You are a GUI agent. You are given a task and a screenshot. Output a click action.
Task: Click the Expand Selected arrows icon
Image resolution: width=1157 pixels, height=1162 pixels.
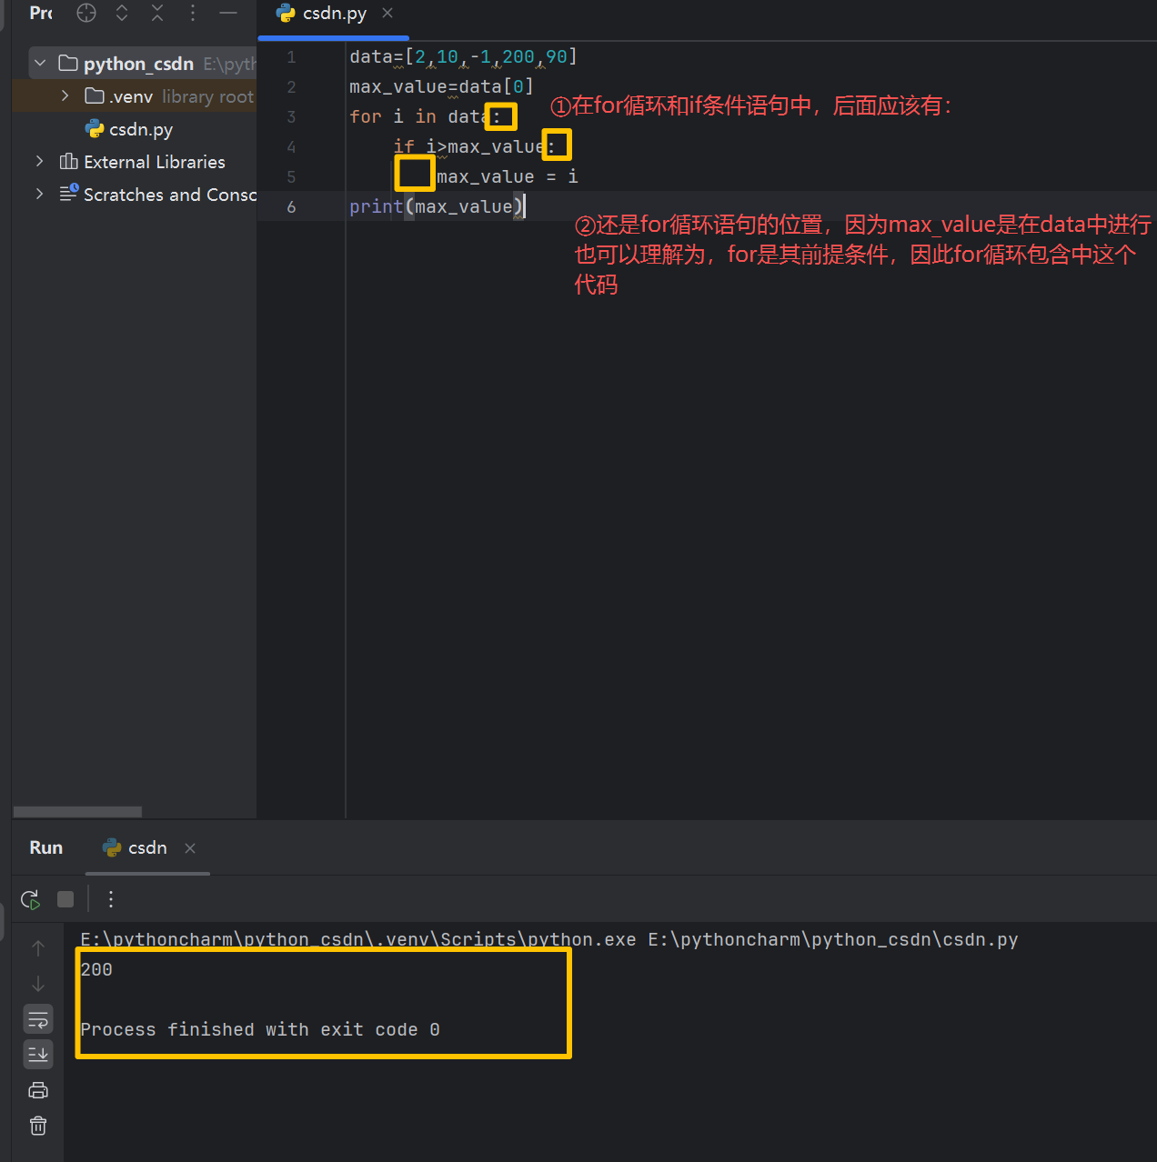[x=122, y=13]
